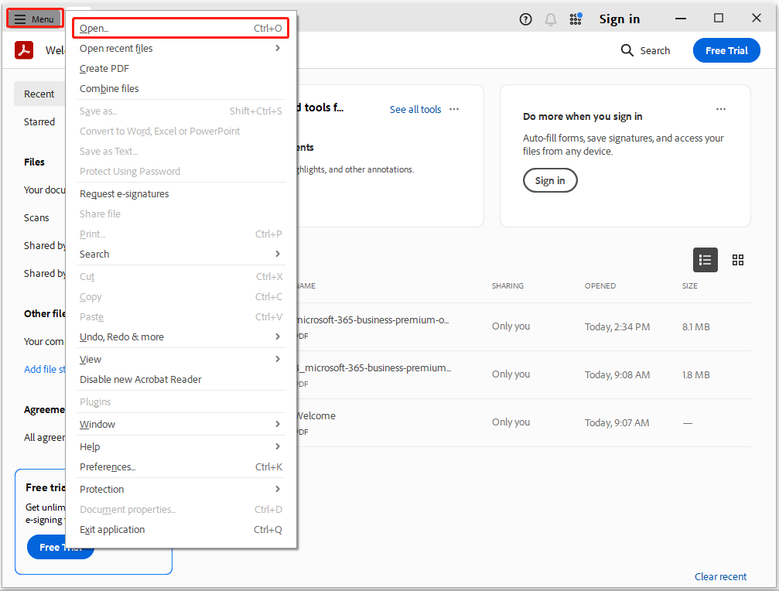The image size is (779, 591).
Task: Open Scans in the sidebar
Action: (36, 217)
